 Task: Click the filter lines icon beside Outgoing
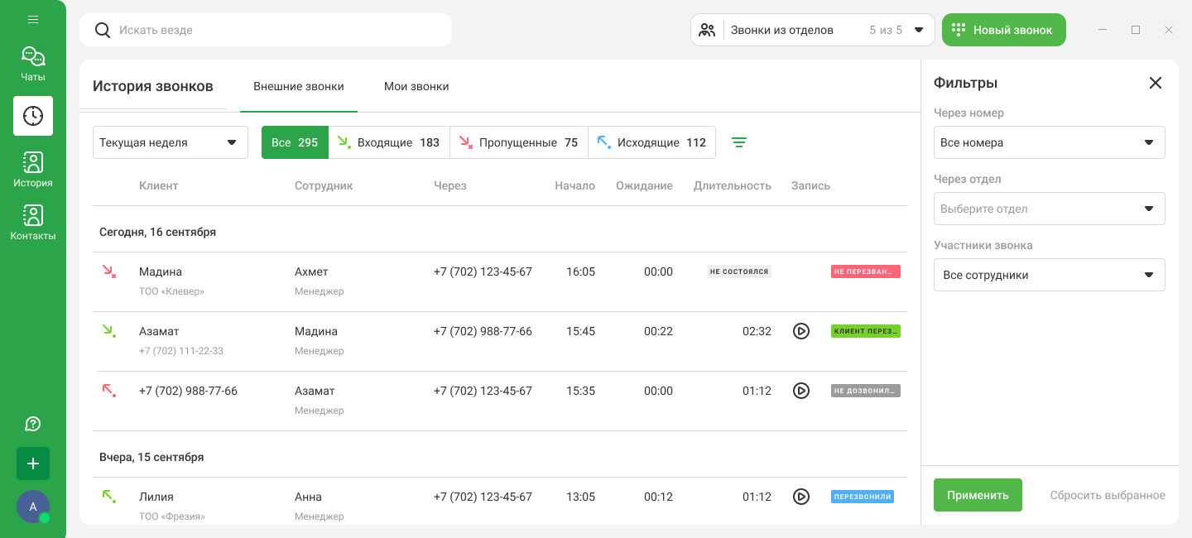pos(739,142)
